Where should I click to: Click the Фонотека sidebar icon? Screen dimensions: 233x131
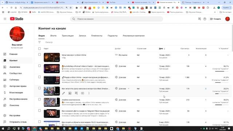[x=5, y=105]
